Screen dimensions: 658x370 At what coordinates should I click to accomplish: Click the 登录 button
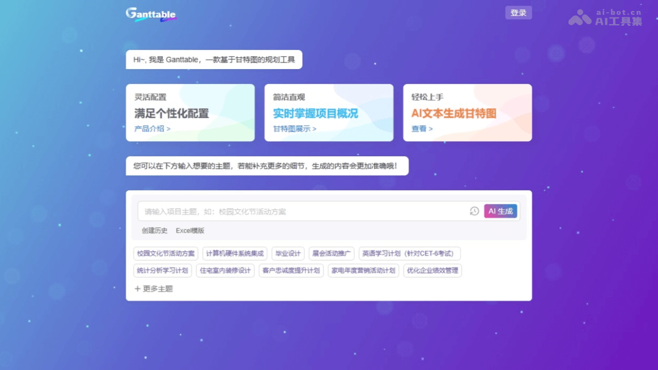tap(518, 12)
